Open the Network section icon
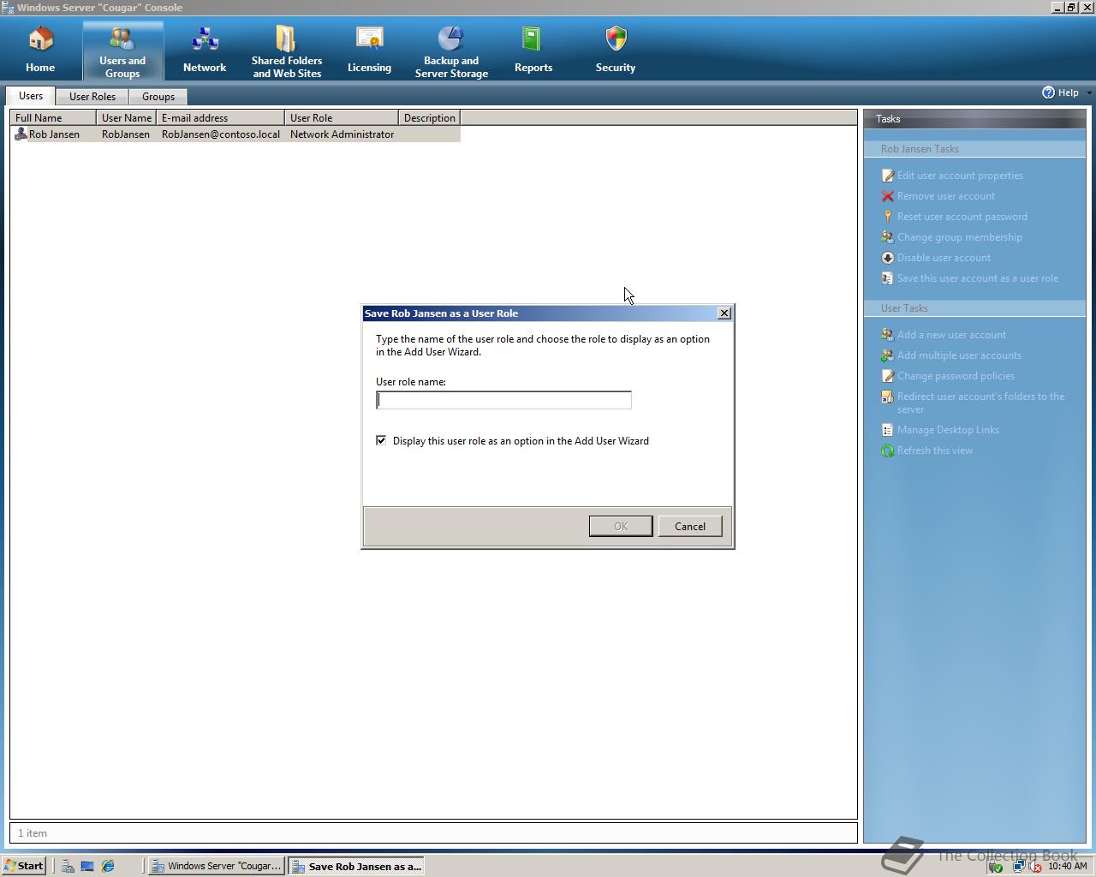1096x877 pixels. pyautogui.click(x=205, y=39)
